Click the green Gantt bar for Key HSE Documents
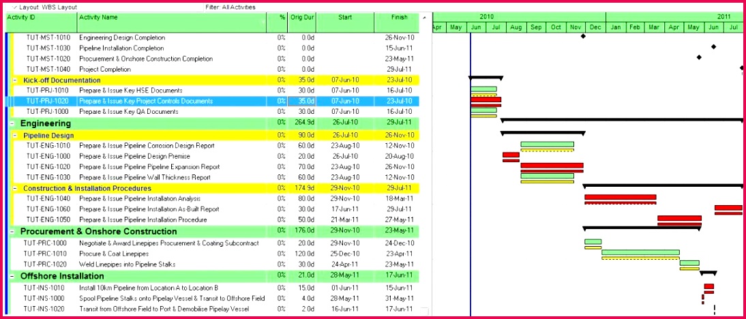 [484, 89]
